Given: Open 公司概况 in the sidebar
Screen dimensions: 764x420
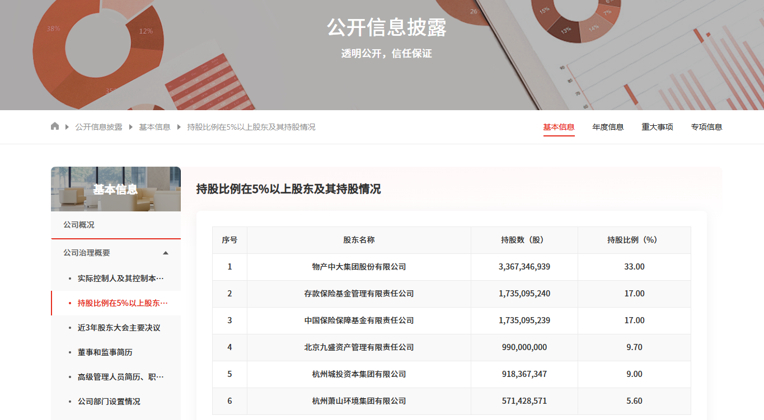Looking at the screenshot, I should (116, 225).
